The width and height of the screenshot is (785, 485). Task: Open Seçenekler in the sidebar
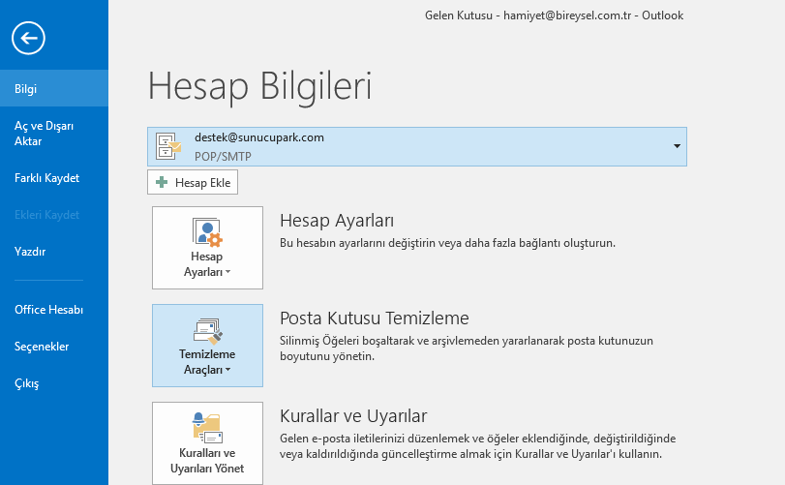click(54, 347)
